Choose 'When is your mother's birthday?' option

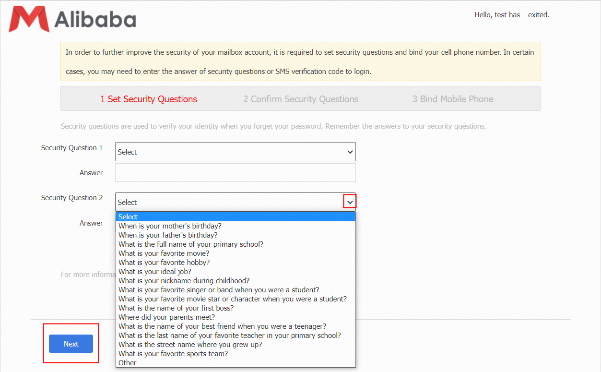[170, 226]
